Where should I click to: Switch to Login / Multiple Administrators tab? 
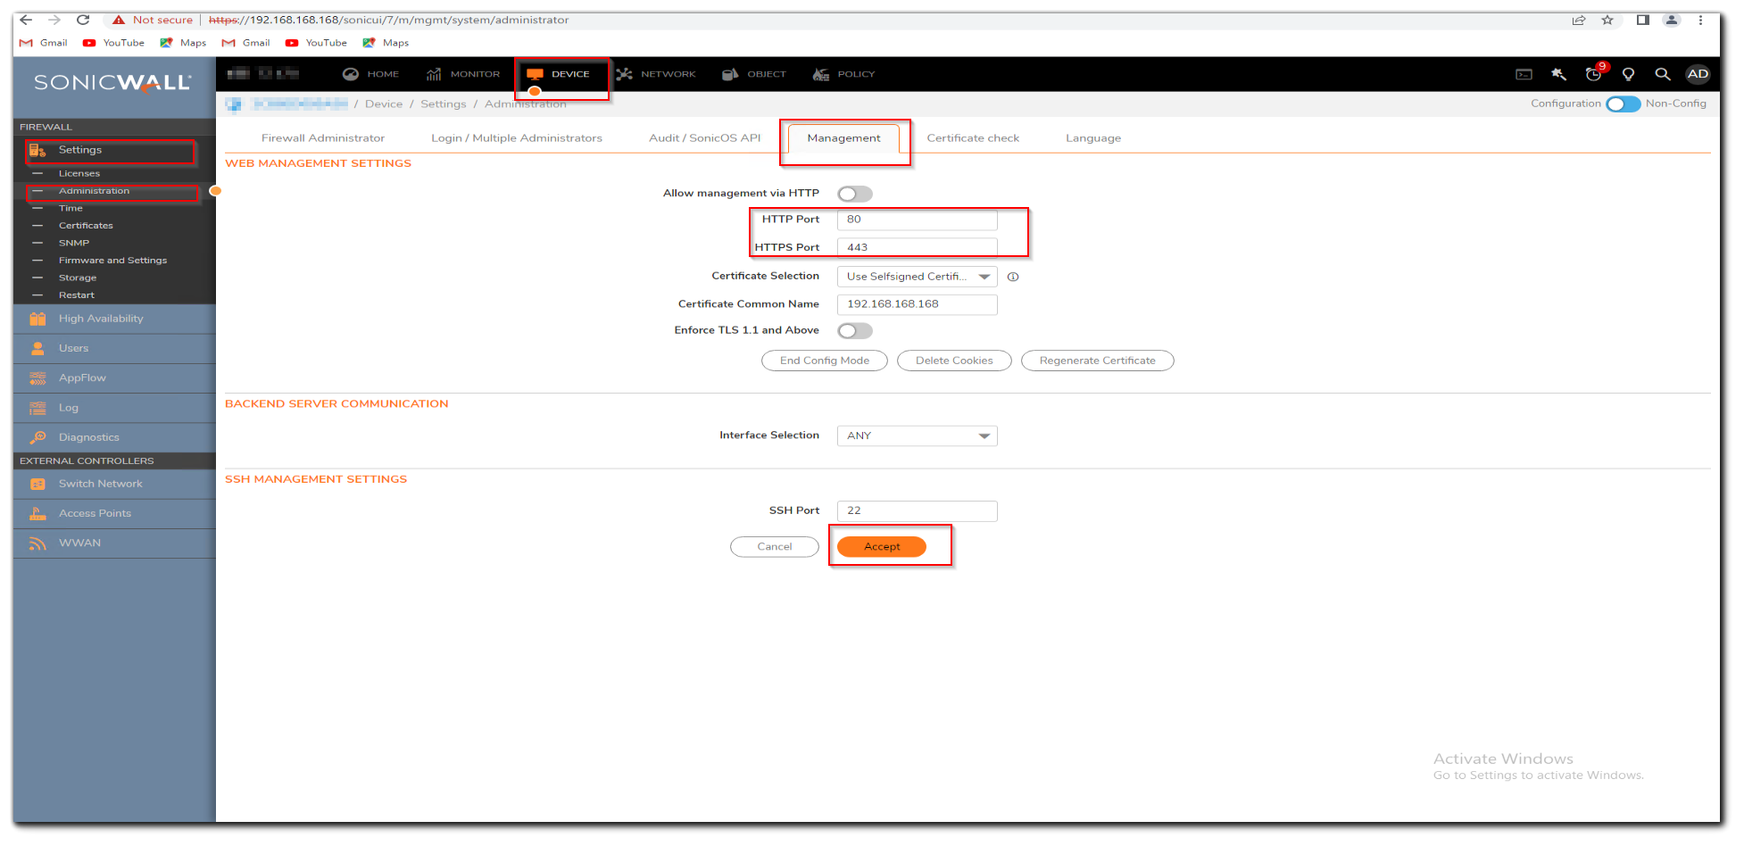[517, 138]
